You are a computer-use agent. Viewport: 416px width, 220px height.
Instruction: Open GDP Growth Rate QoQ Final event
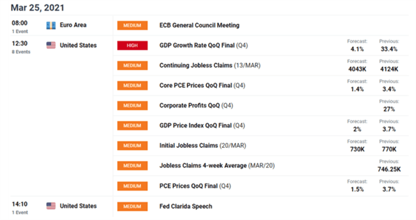[203, 46]
